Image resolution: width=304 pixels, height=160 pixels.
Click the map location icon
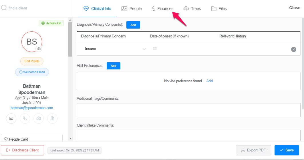[39, 118]
